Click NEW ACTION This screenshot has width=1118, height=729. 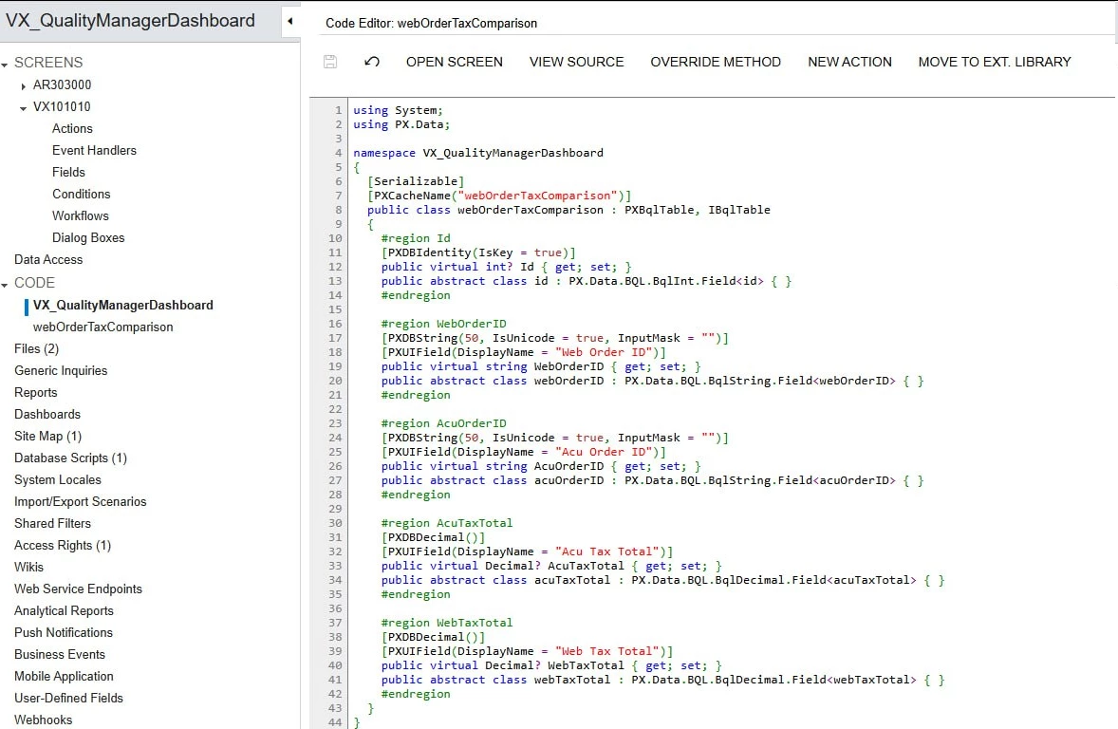tap(849, 61)
